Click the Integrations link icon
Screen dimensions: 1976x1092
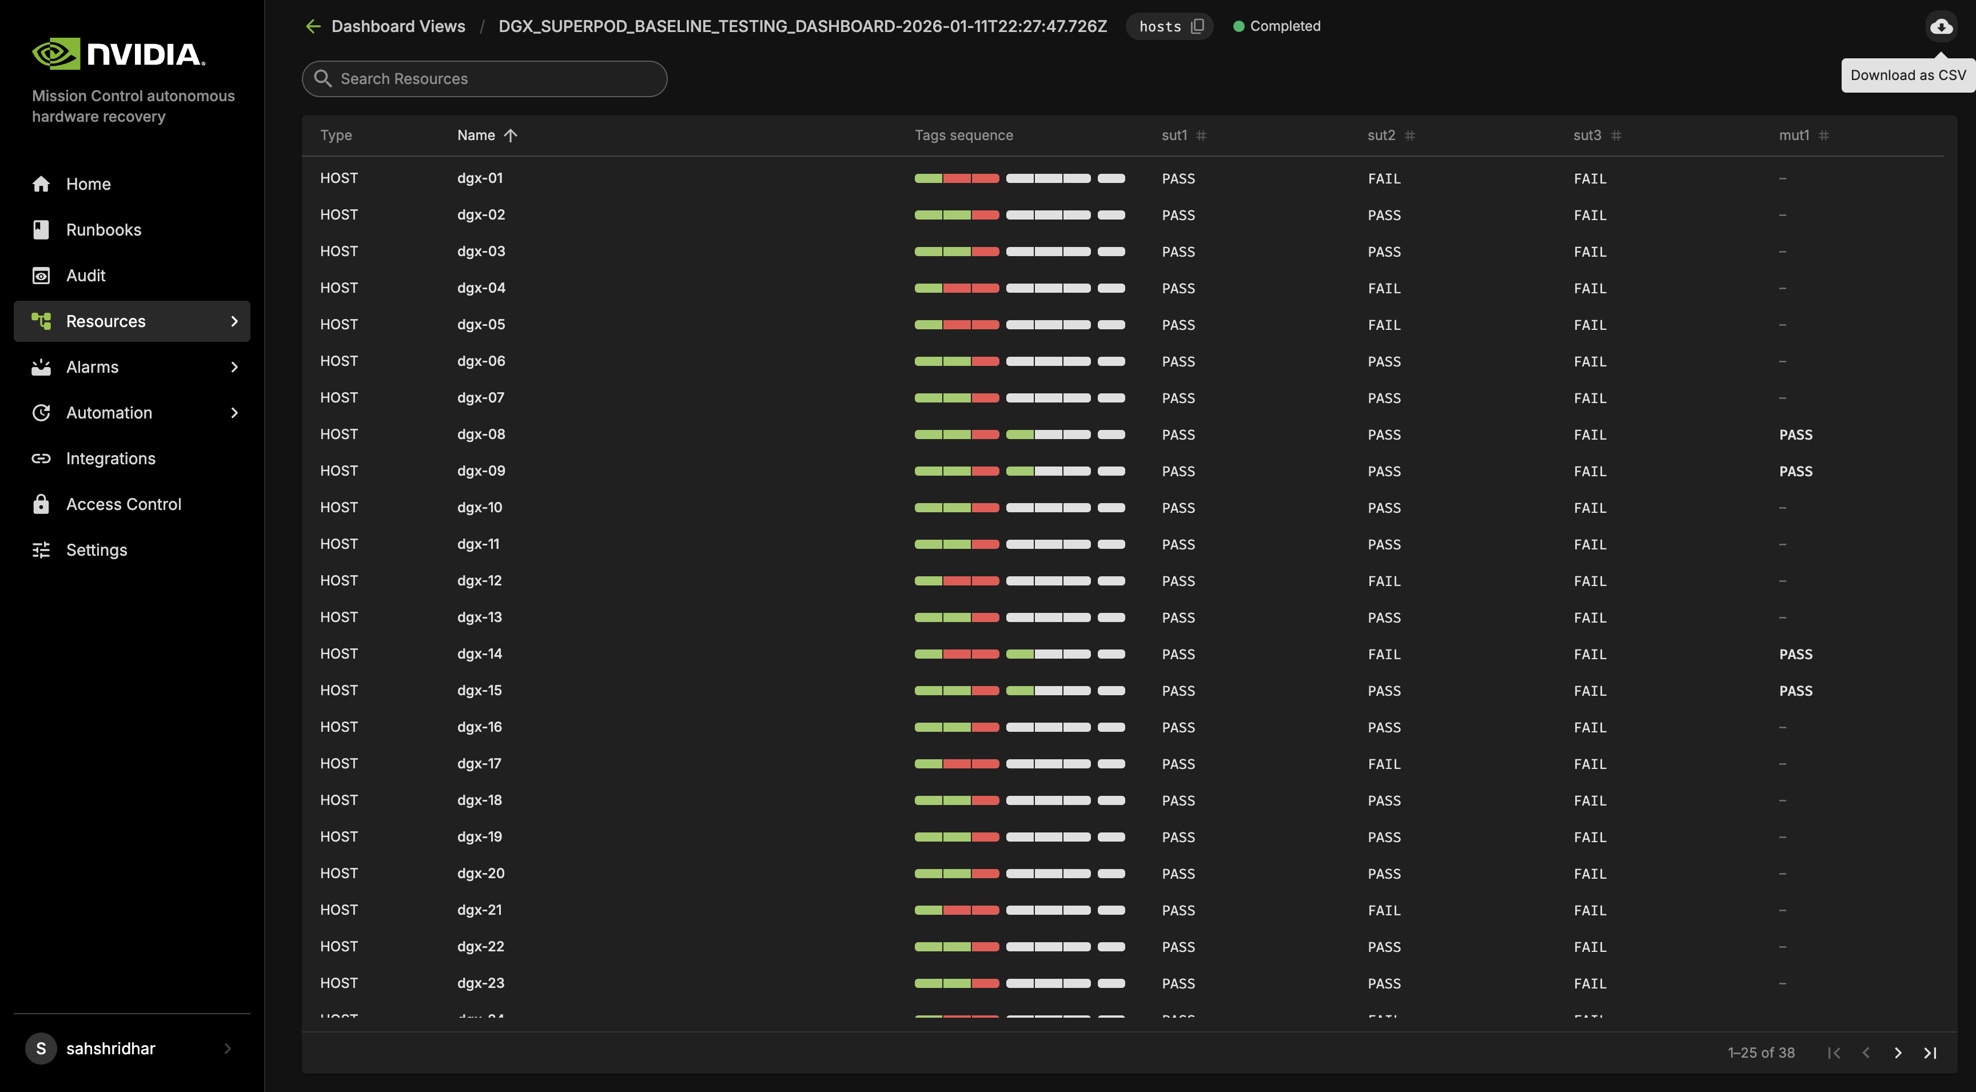click(x=41, y=459)
